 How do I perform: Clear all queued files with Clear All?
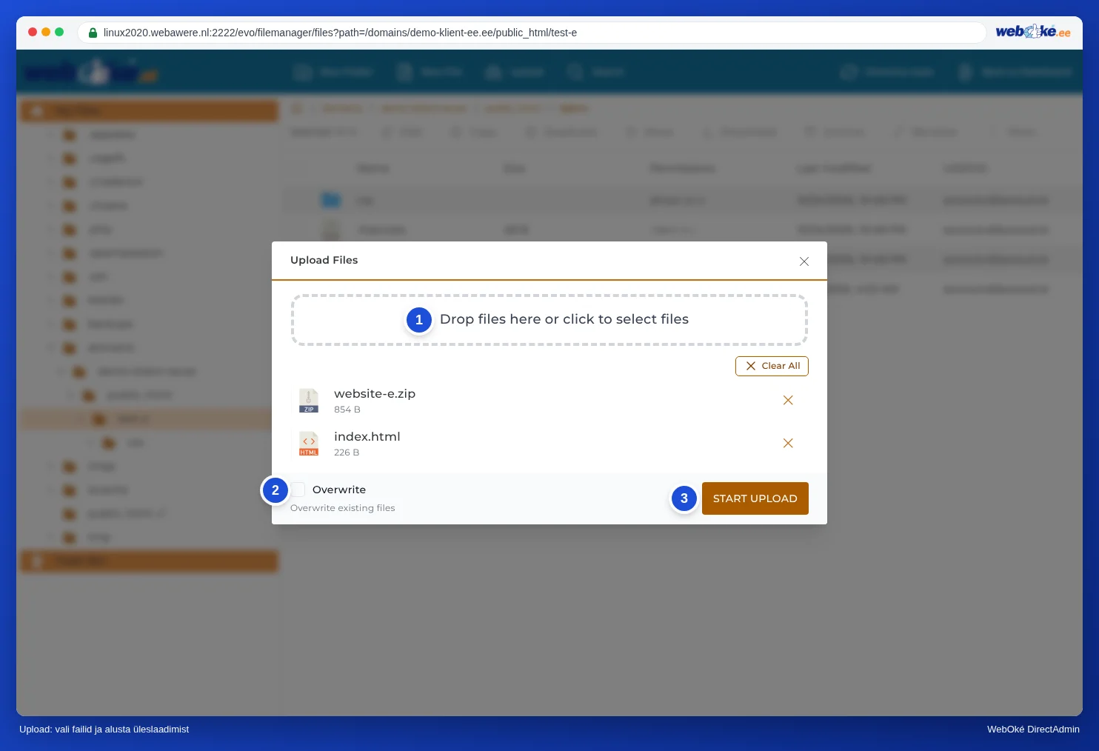tap(772, 366)
